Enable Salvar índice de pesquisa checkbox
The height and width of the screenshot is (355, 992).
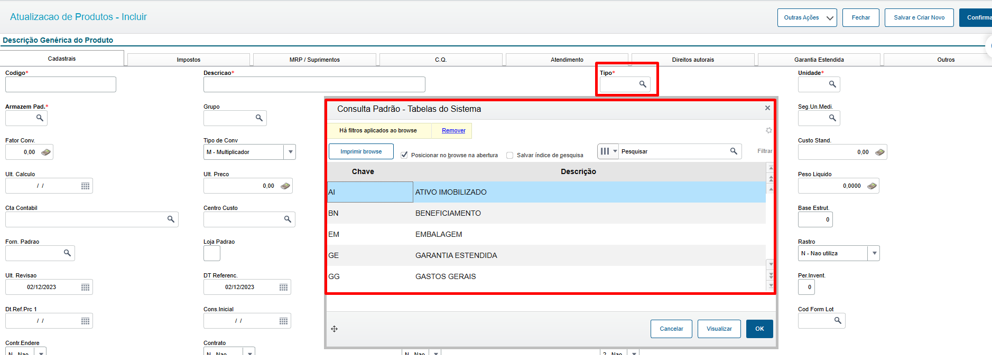tap(510, 155)
